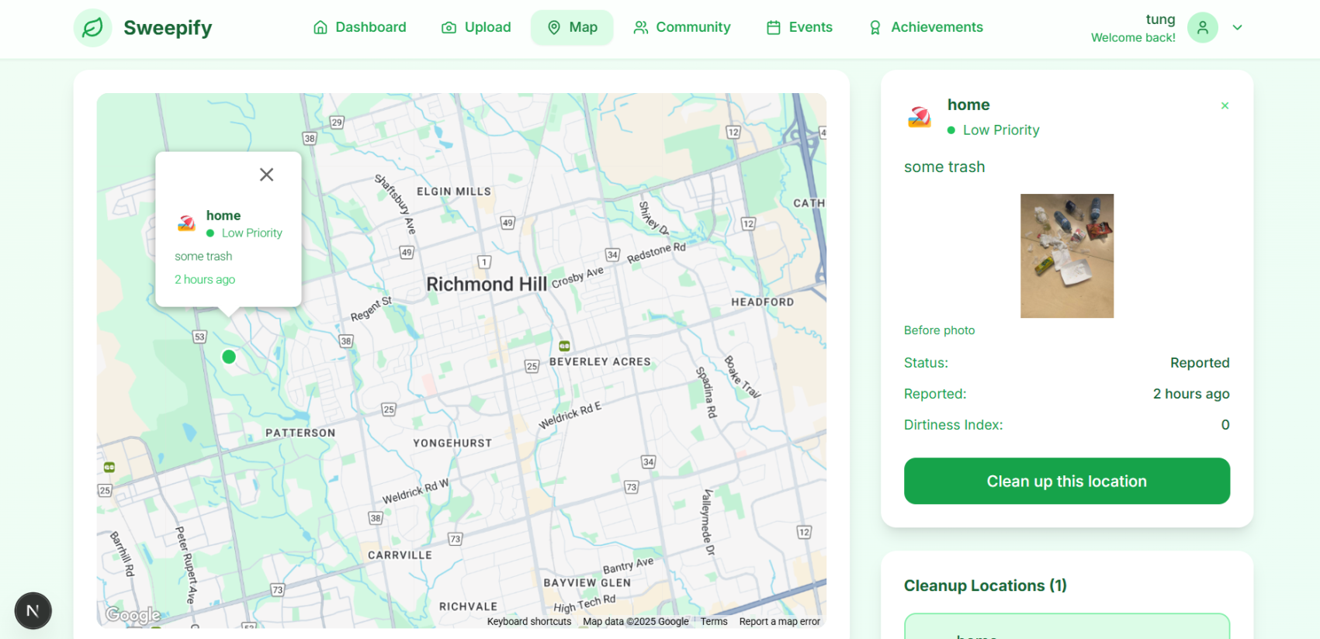Click the GO transit station icon near Beverley Acres

coord(565,346)
